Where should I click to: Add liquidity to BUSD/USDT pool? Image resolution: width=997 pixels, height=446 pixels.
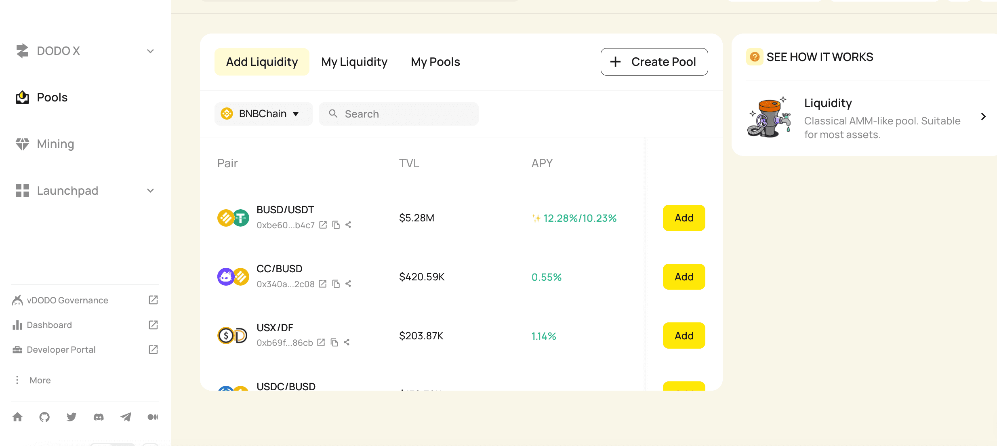684,218
